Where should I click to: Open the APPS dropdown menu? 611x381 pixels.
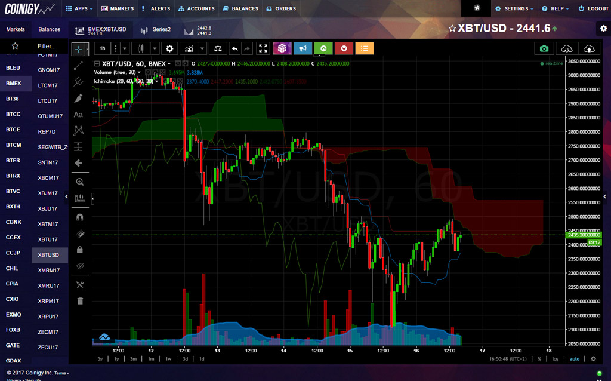[x=79, y=8]
